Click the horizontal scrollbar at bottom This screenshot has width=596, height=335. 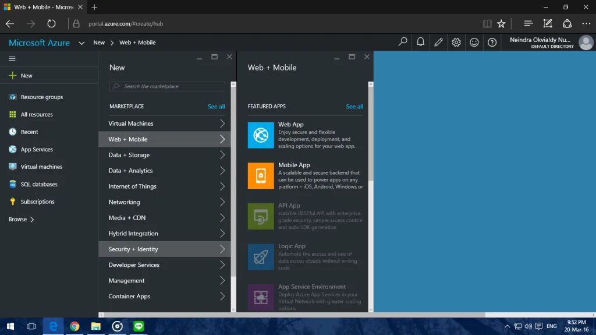click(295, 315)
